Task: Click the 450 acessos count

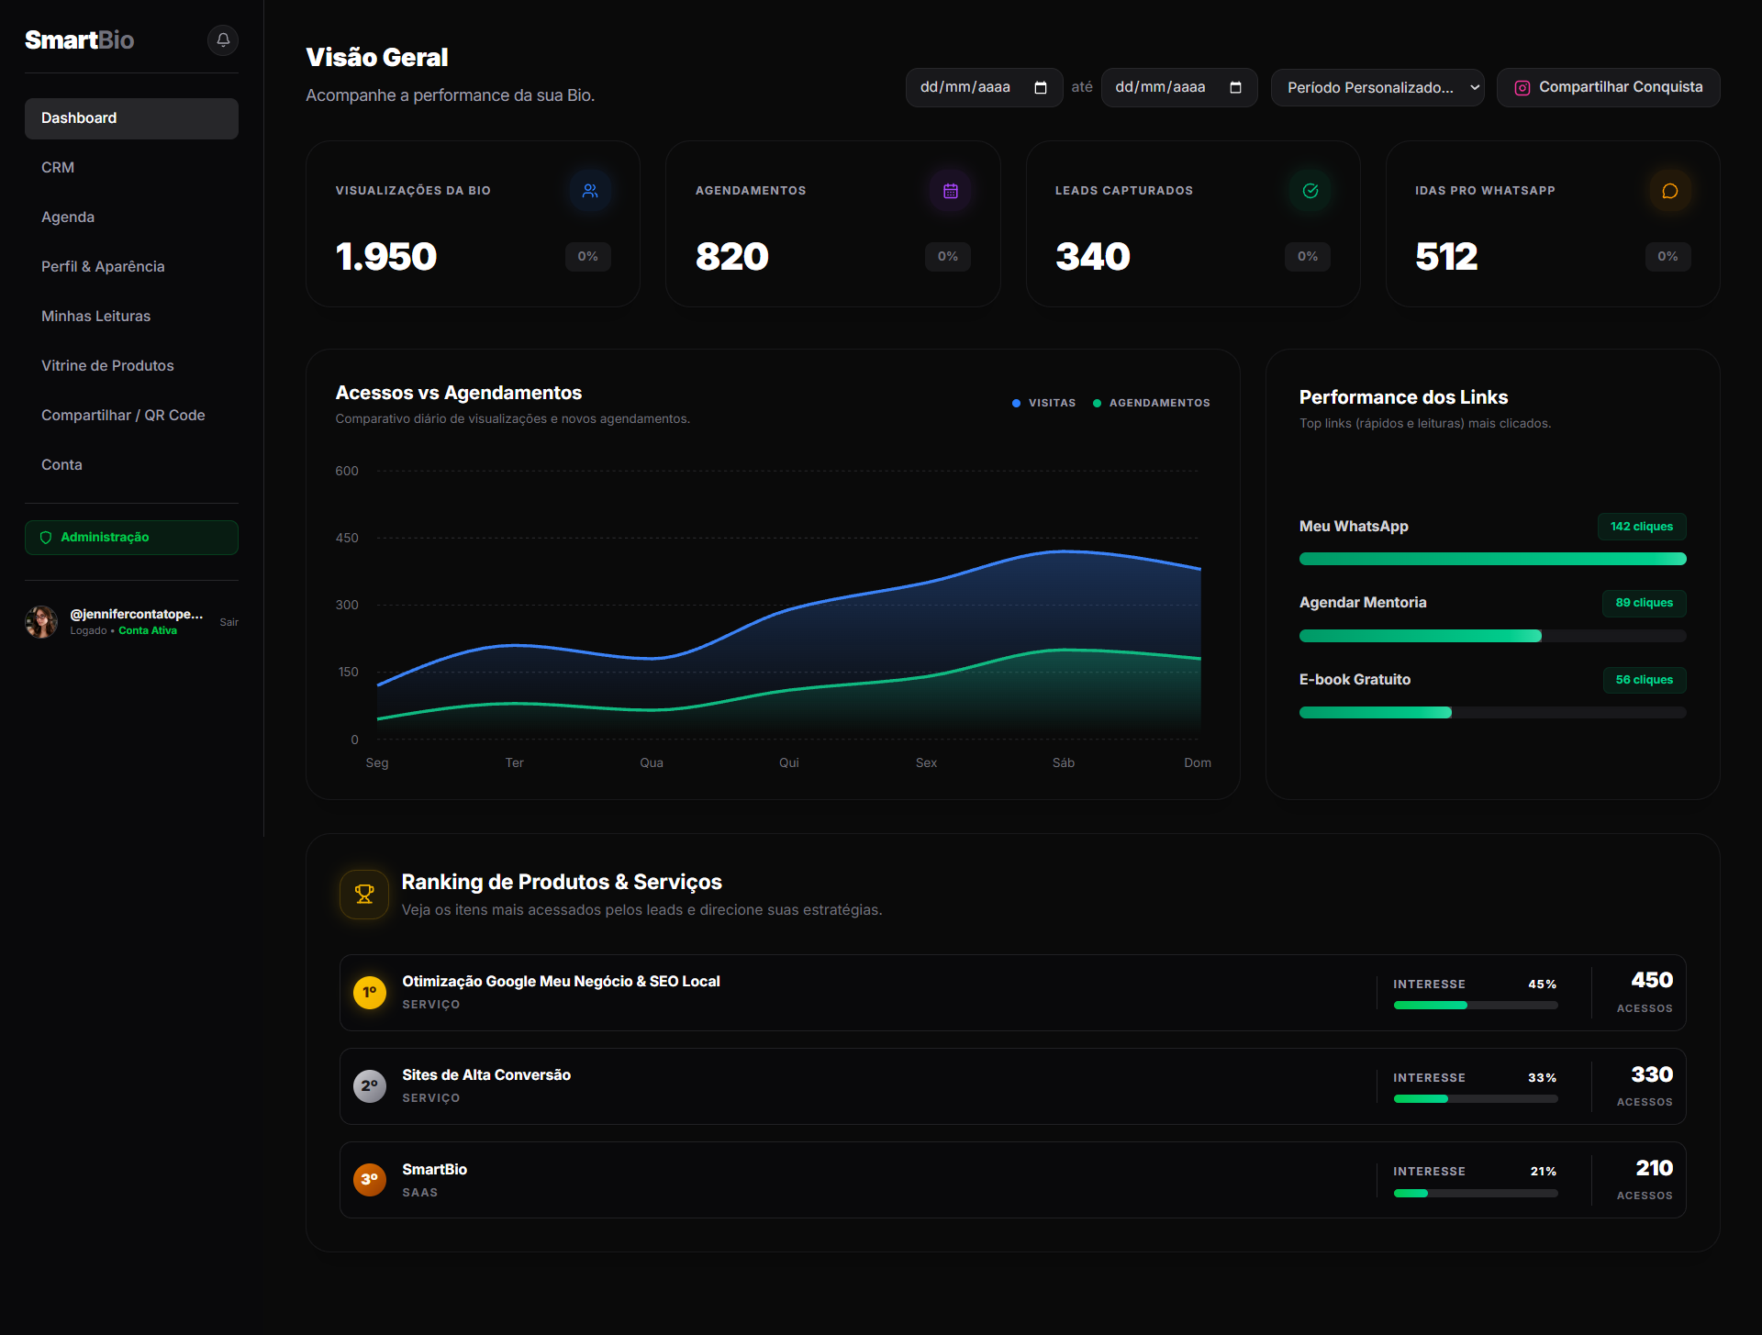Action: [x=1652, y=980]
